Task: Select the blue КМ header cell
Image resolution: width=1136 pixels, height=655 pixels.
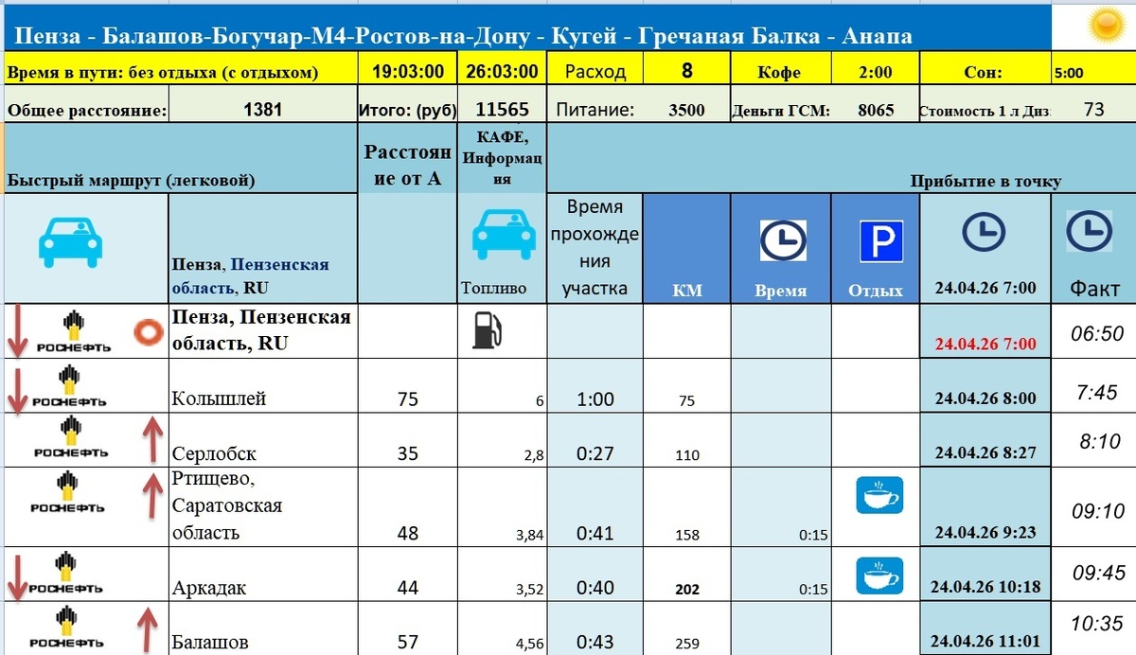Action: (686, 248)
